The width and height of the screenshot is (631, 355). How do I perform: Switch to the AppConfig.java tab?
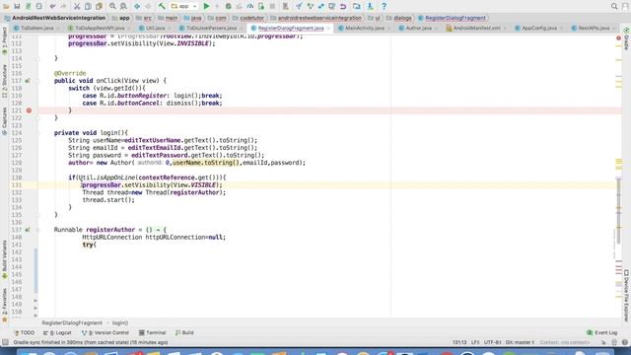539,29
